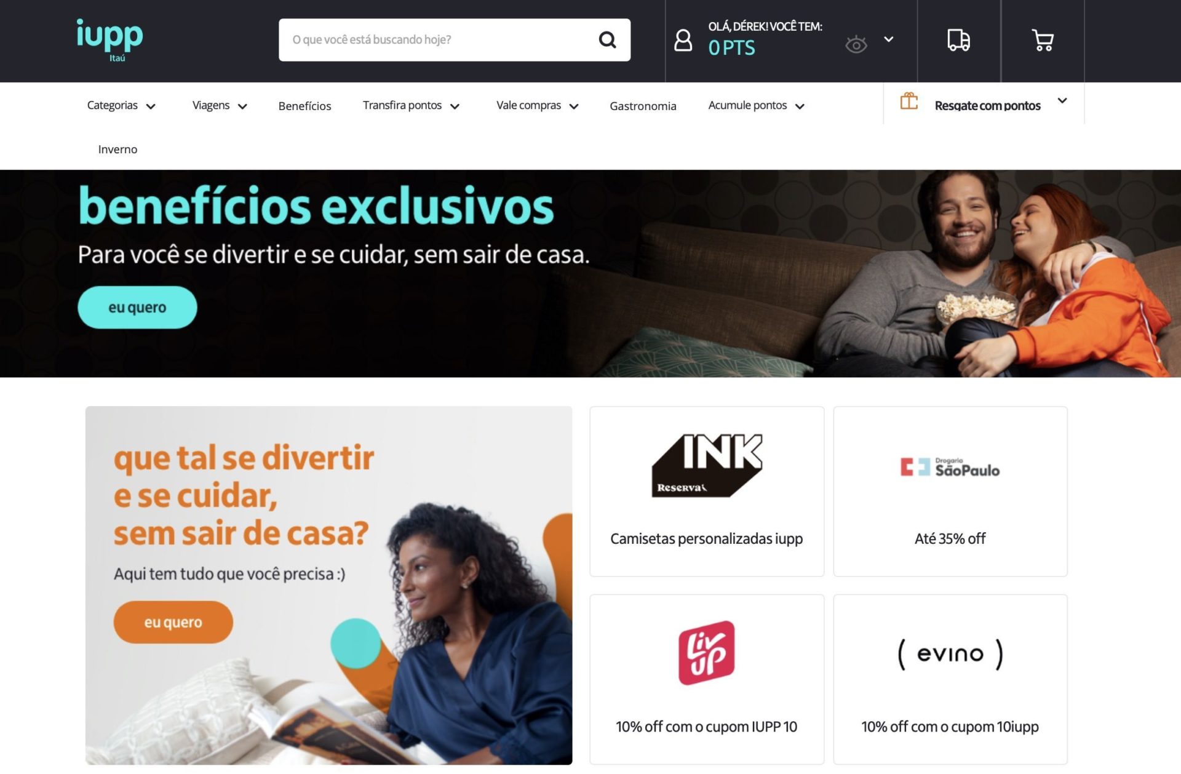Image resolution: width=1181 pixels, height=774 pixels.
Task: Focus the product search field
Action: point(437,40)
